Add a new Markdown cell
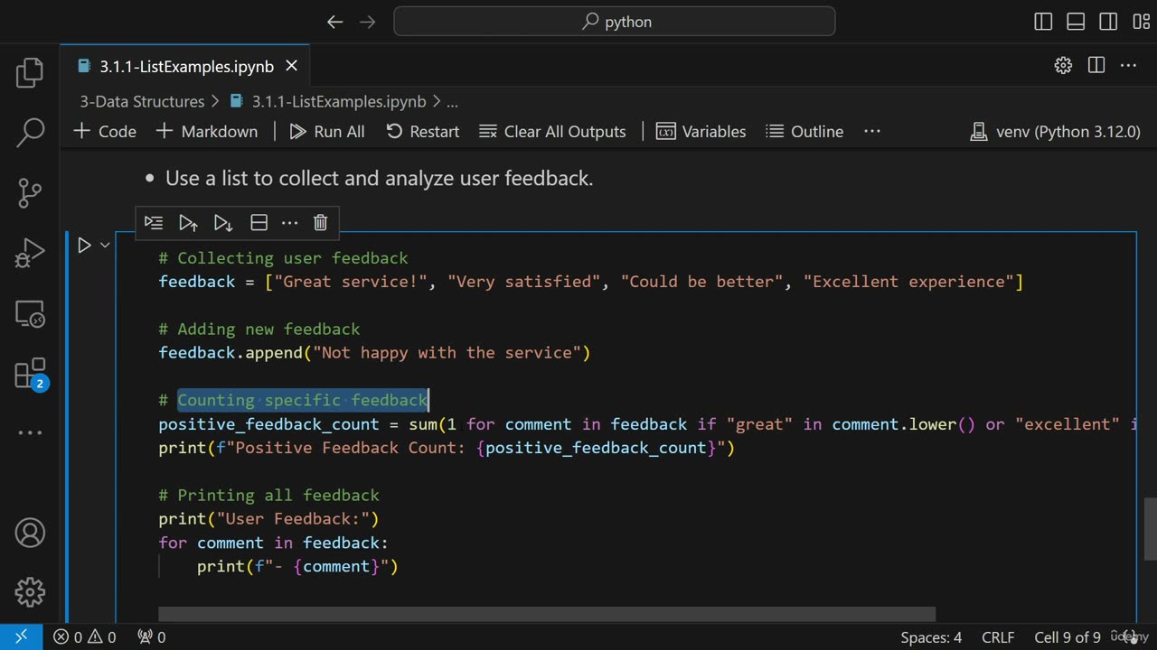Screen dimensions: 1157x650 (x=207, y=131)
